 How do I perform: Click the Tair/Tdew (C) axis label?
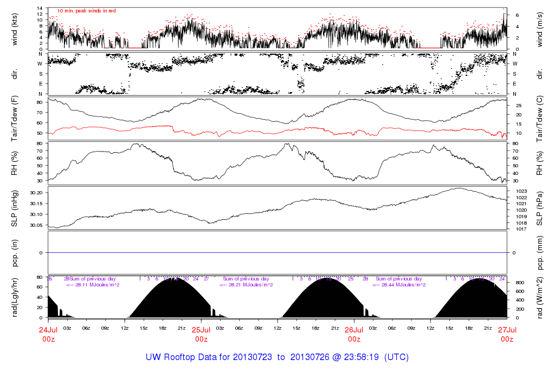[539, 117]
